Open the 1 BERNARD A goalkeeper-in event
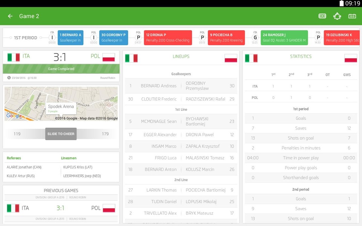 coord(71,38)
